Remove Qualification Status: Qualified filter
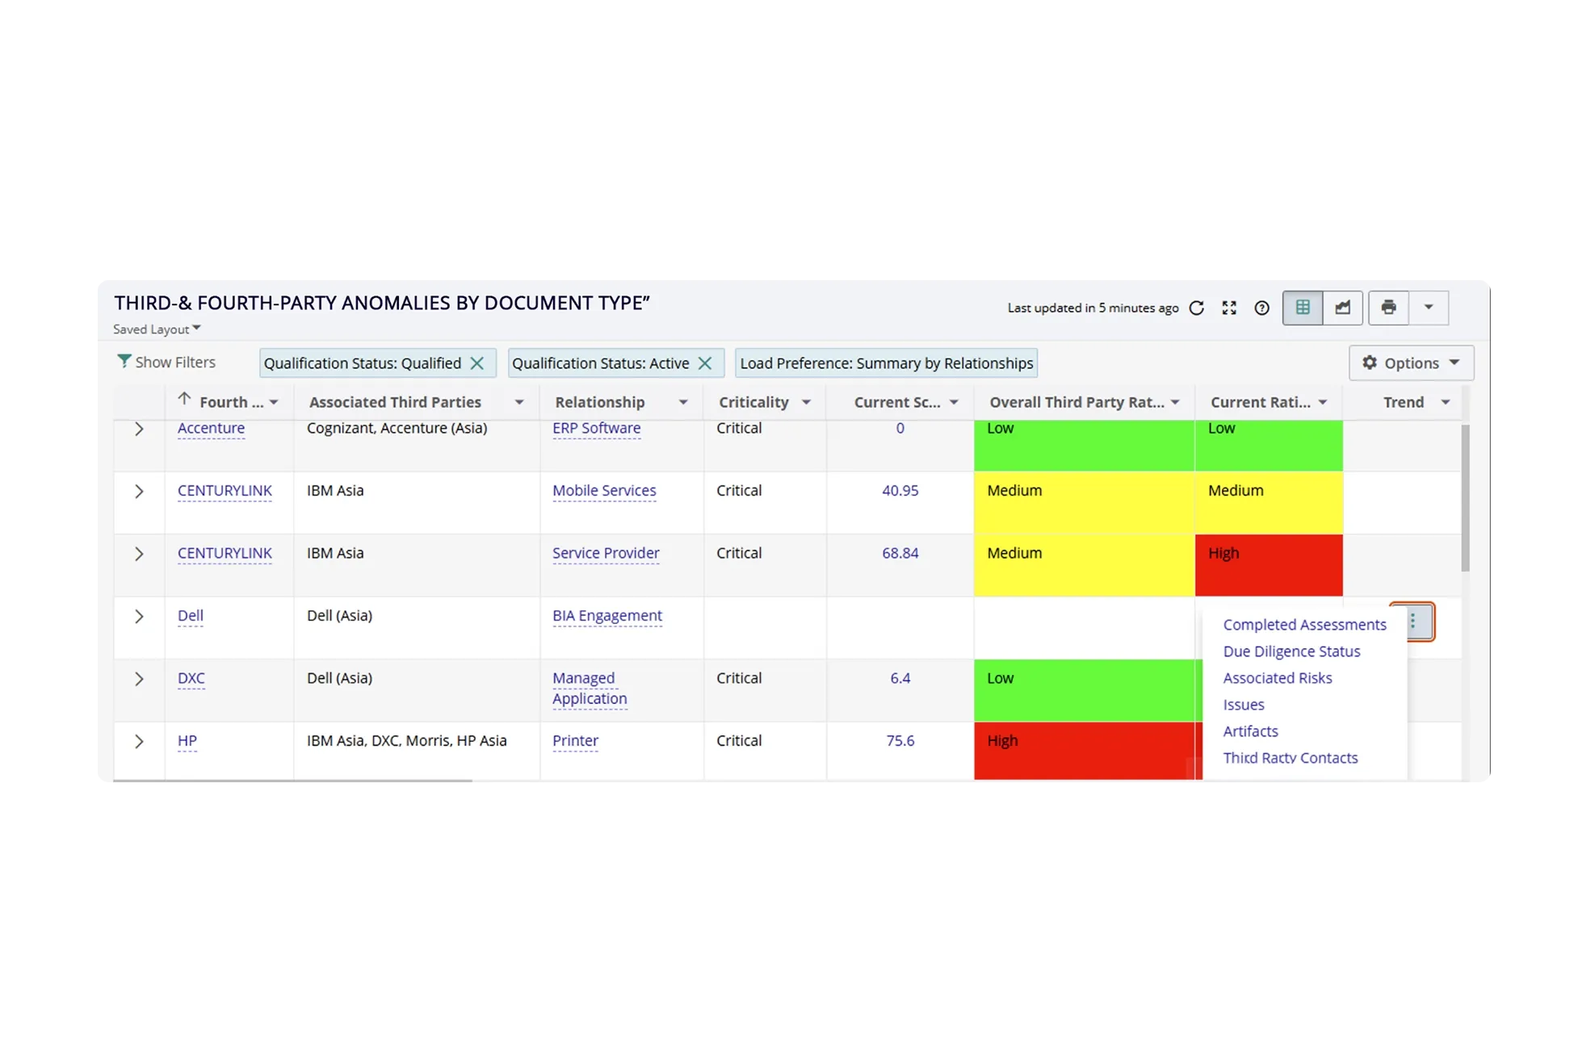Viewport: 1595px width, 1060px height. 477,363
